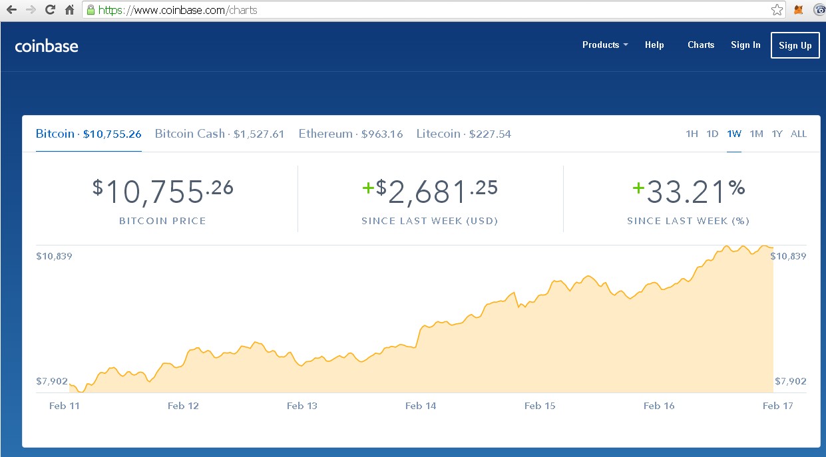Image resolution: width=826 pixels, height=457 pixels.
Task: Set chart range to 1M
Action: (x=756, y=134)
